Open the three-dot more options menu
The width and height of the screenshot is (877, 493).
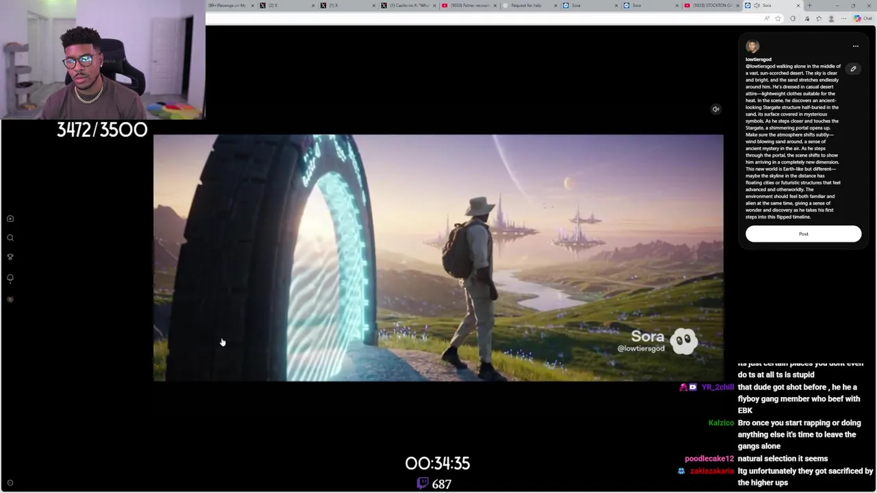click(x=855, y=46)
